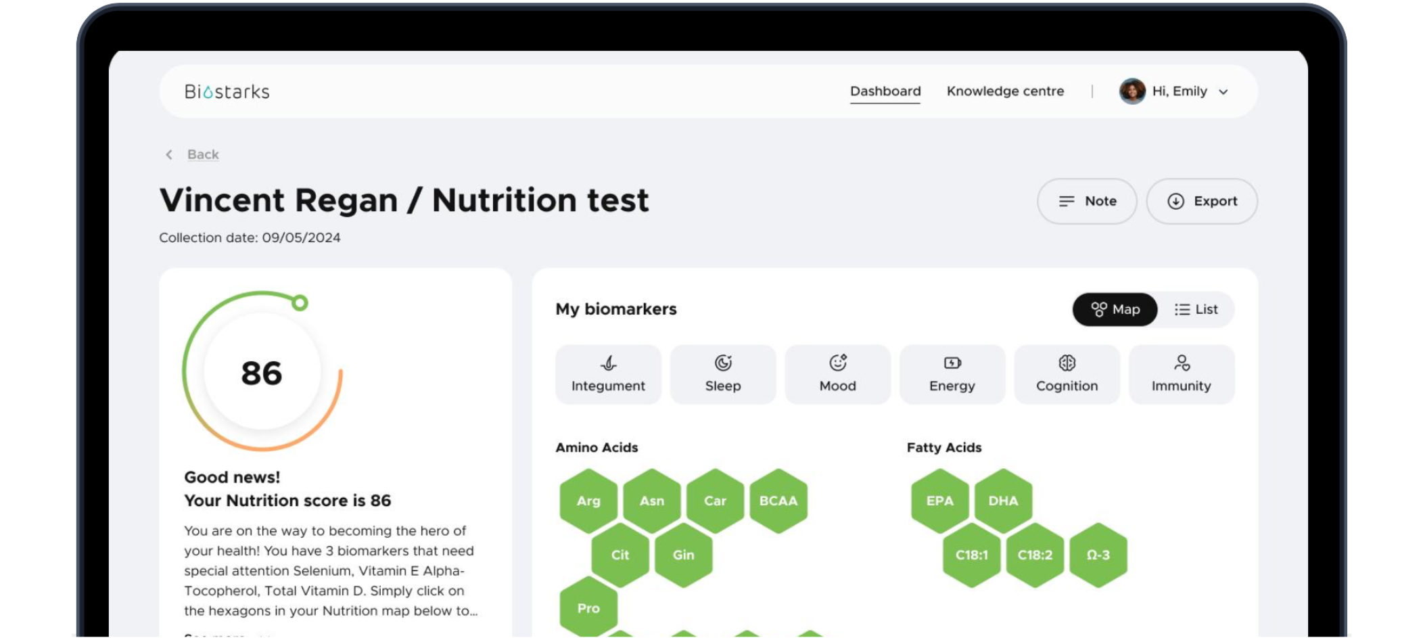The image size is (1423, 638).
Task: Open the Knowledge centre tab
Action: (1005, 91)
